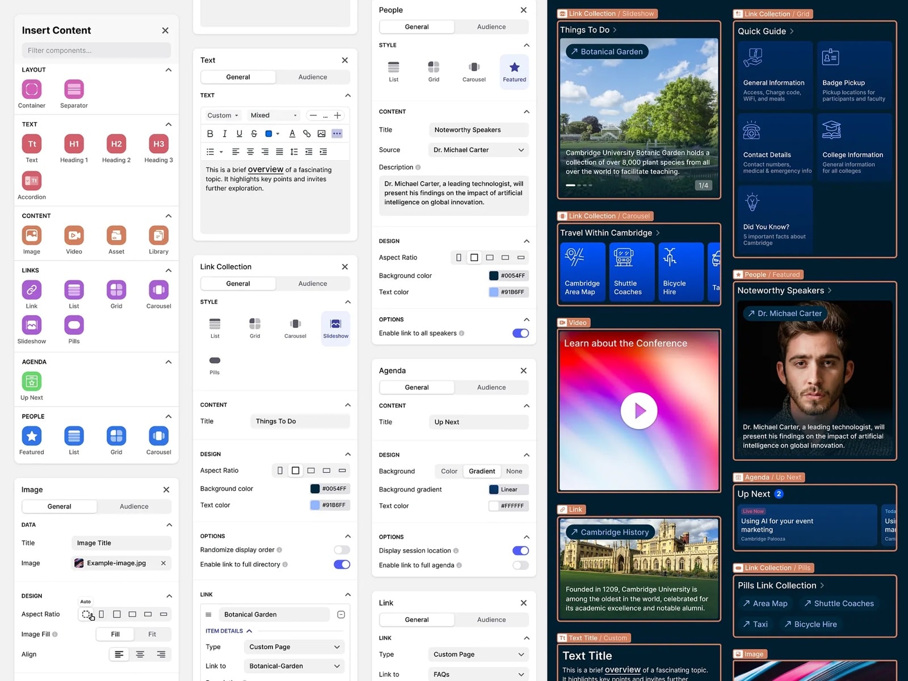This screenshot has width=908, height=681.
Task: Play the Learn about the Conference video
Action: [x=639, y=410]
